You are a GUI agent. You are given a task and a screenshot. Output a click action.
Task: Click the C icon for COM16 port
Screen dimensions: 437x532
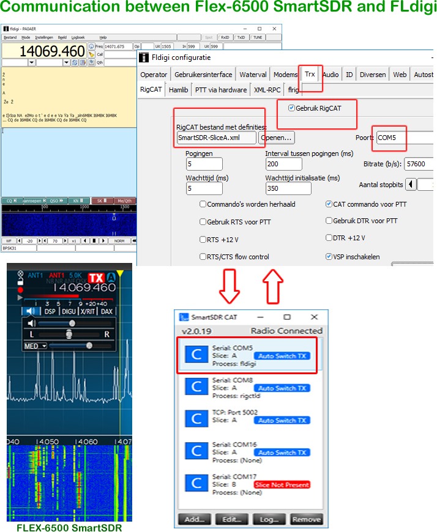coord(196,451)
